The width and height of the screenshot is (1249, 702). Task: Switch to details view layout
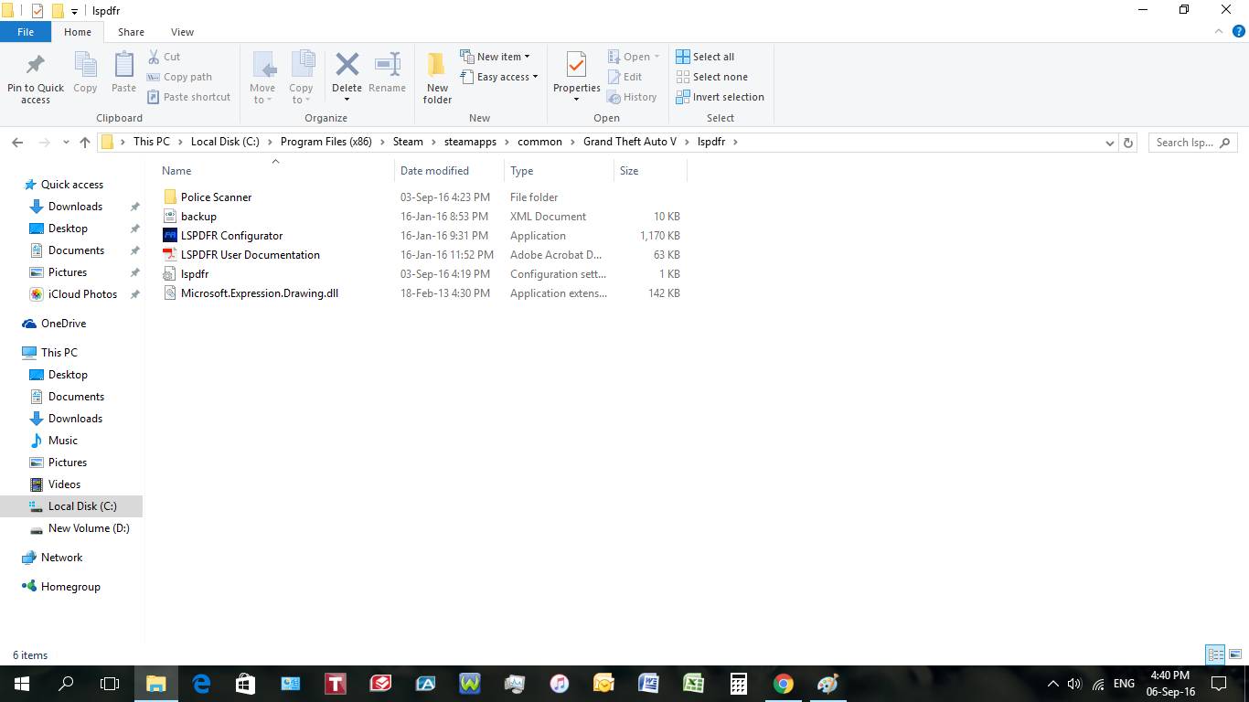(x=1215, y=654)
